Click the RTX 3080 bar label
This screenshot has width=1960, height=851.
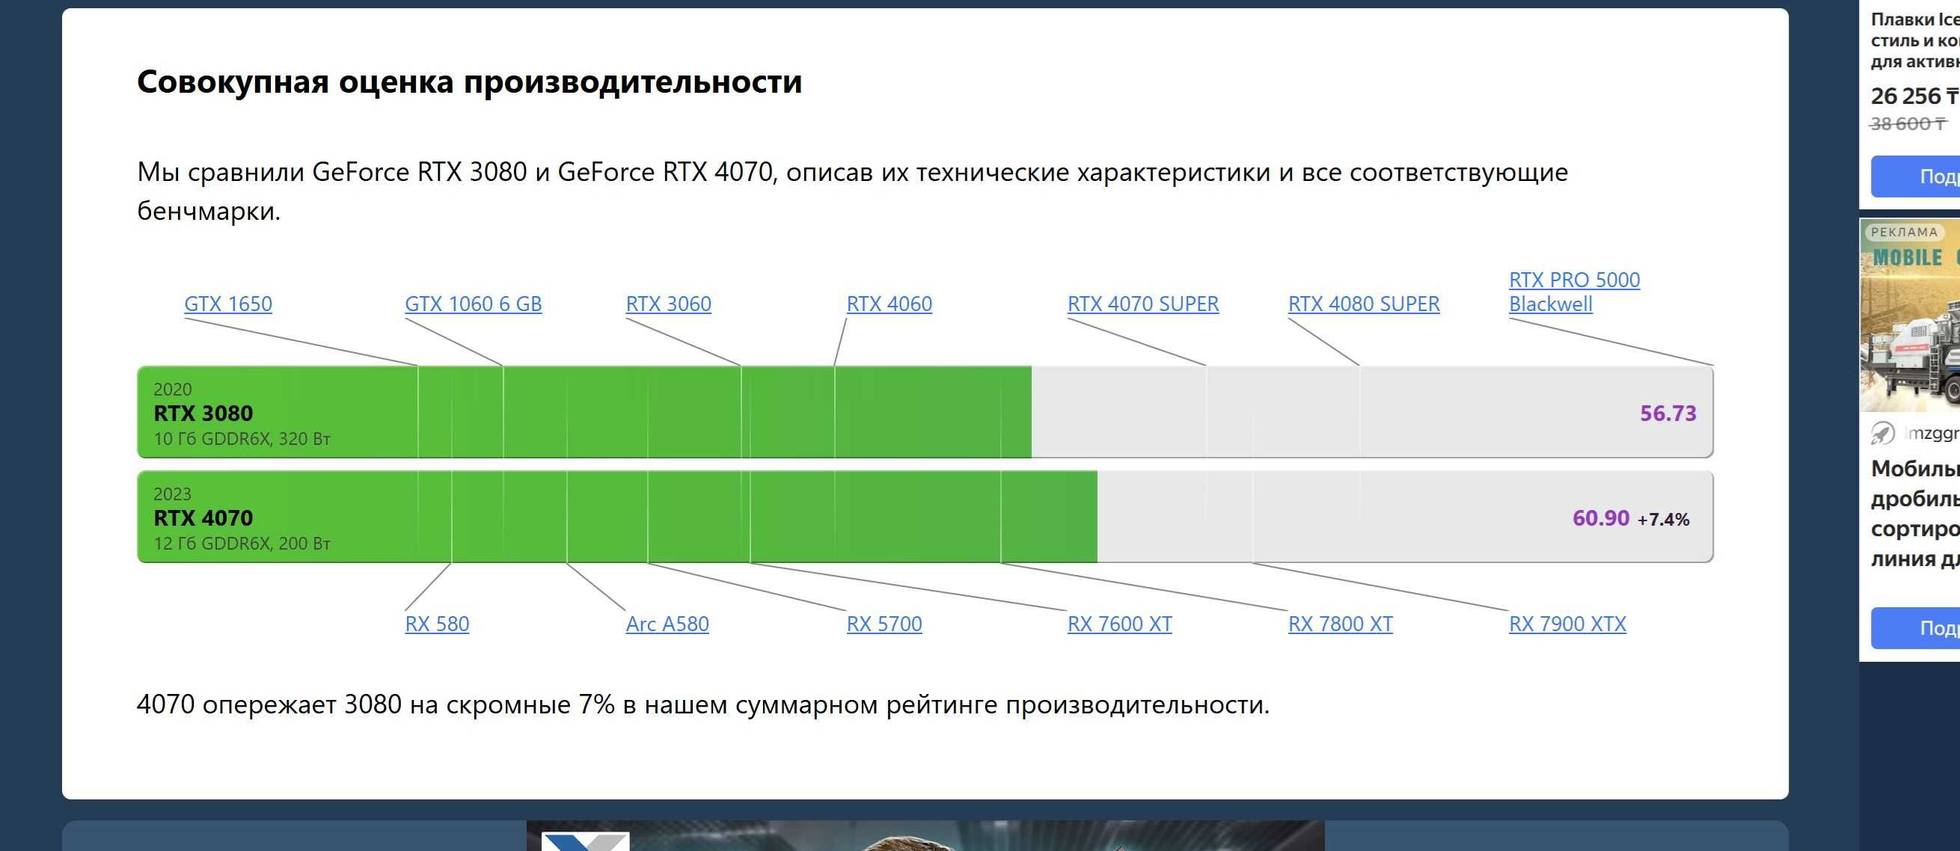pyautogui.click(x=203, y=413)
